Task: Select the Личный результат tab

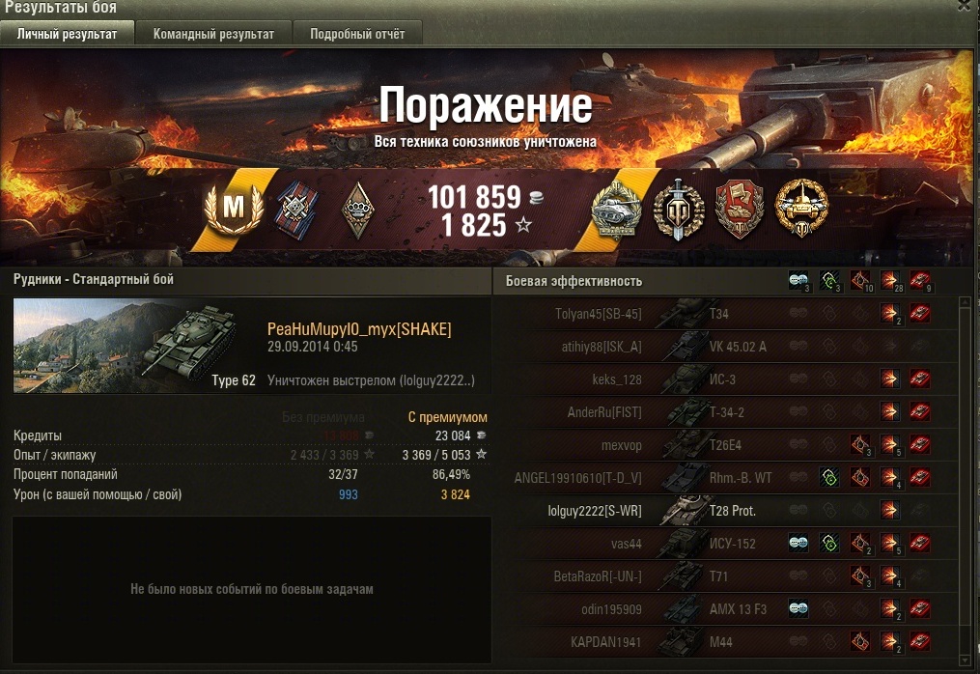Action: (x=67, y=34)
